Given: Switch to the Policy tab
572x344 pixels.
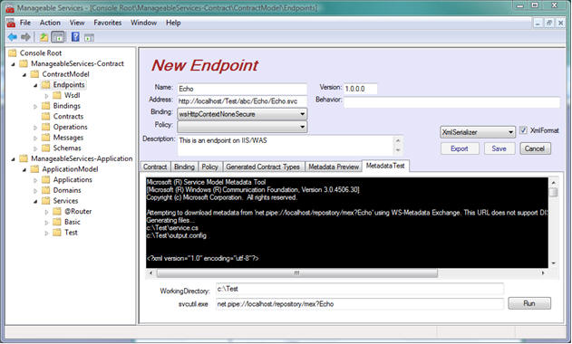Looking at the screenshot, I should (x=209, y=167).
